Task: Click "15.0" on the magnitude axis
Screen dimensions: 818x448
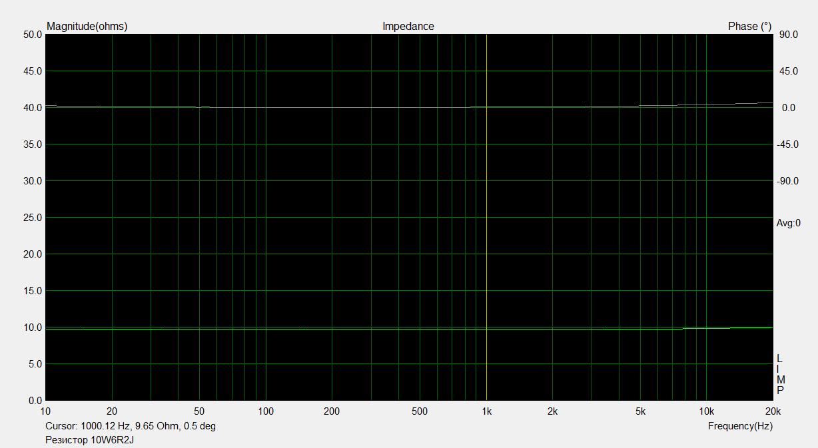Action: pyautogui.click(x=32, y=291)
